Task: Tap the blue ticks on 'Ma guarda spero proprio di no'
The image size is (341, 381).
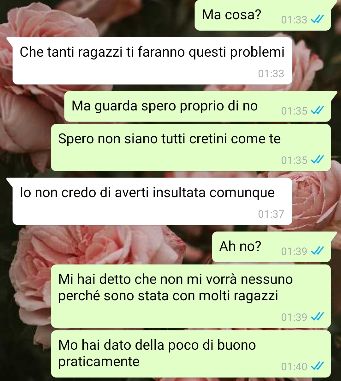Action: (x=317, y=111)
